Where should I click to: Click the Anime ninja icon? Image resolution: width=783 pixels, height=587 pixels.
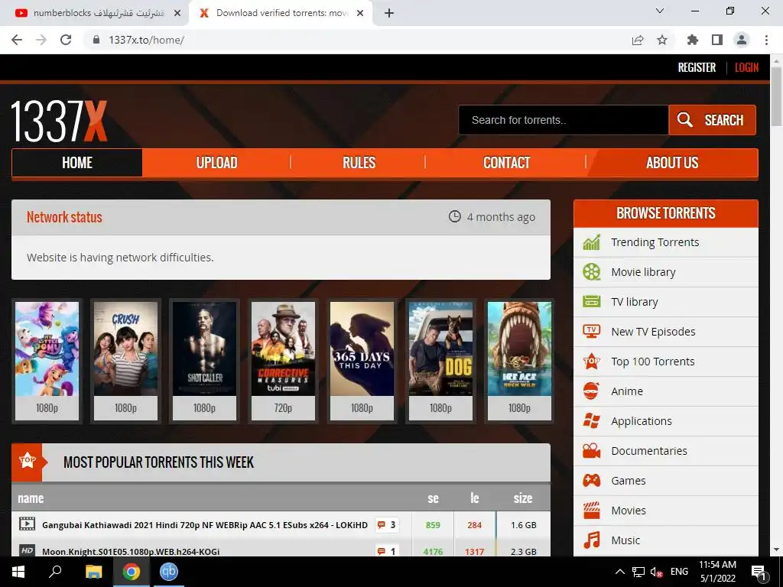pyautogui.click(x=591, y=391)
